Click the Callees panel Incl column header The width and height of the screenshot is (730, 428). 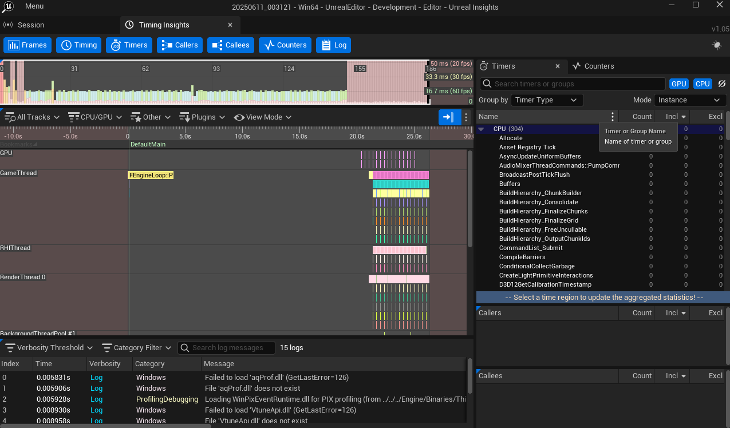coord(672,376)
